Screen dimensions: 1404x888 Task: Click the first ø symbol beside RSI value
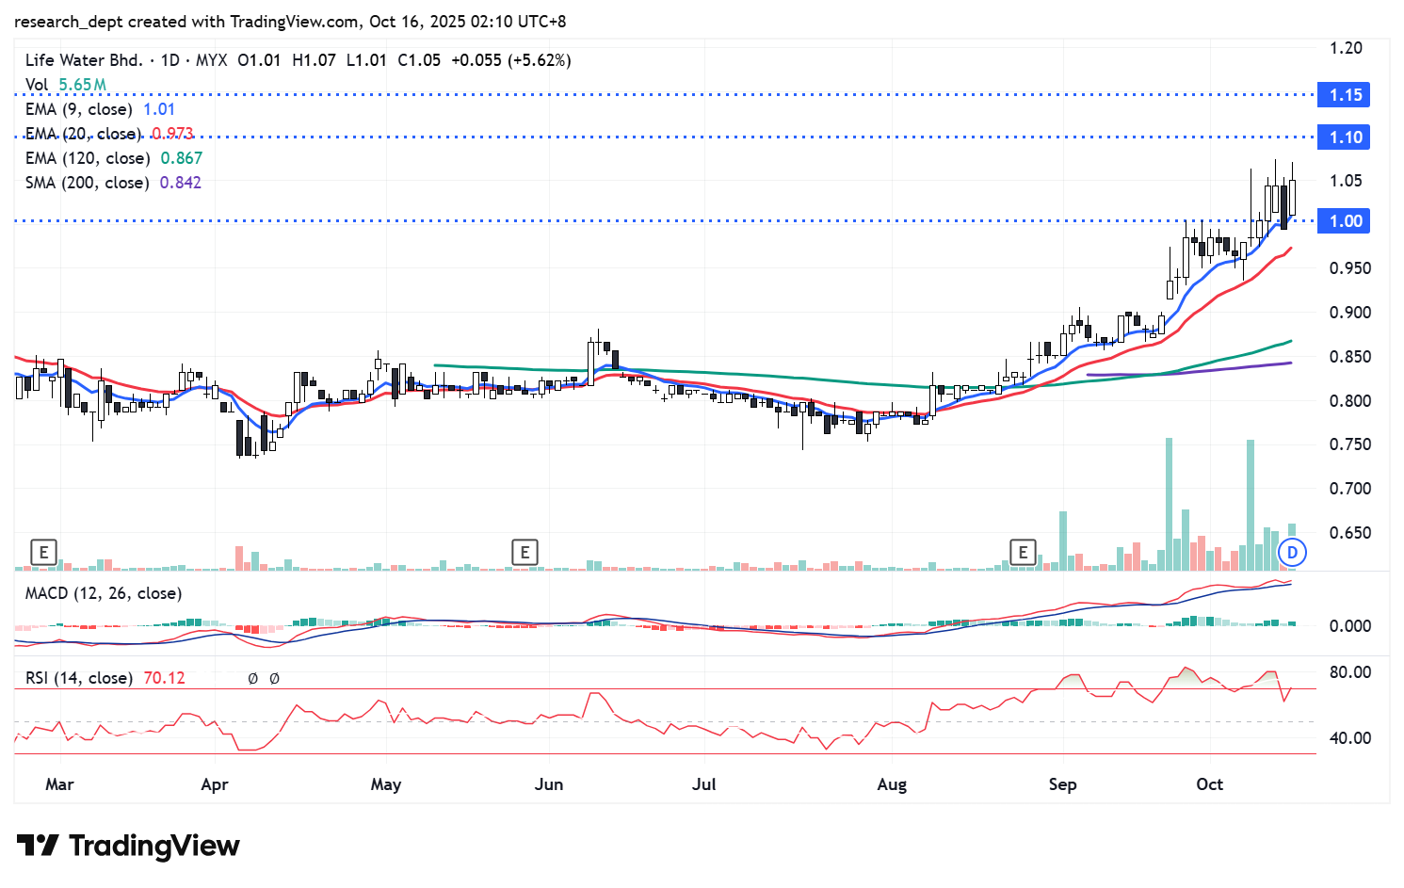pyautogui.click(x=252, y=678)
